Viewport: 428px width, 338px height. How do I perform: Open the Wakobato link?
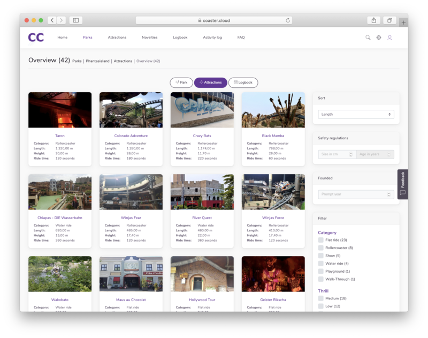(x=60, y=300)
